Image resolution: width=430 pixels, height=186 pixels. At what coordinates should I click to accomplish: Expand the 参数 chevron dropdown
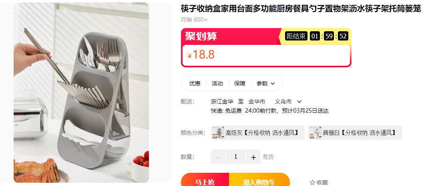[273, 83]
